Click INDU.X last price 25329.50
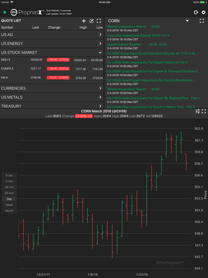 coord(36,60)
